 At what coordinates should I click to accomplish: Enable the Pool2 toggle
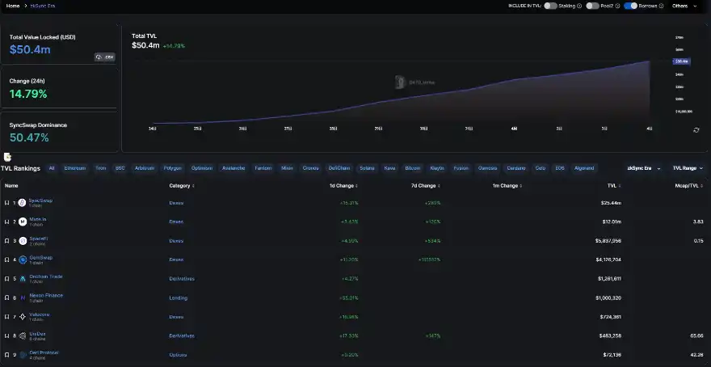(592, 6)
